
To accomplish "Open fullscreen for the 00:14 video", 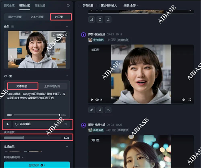I will [190, 100].
